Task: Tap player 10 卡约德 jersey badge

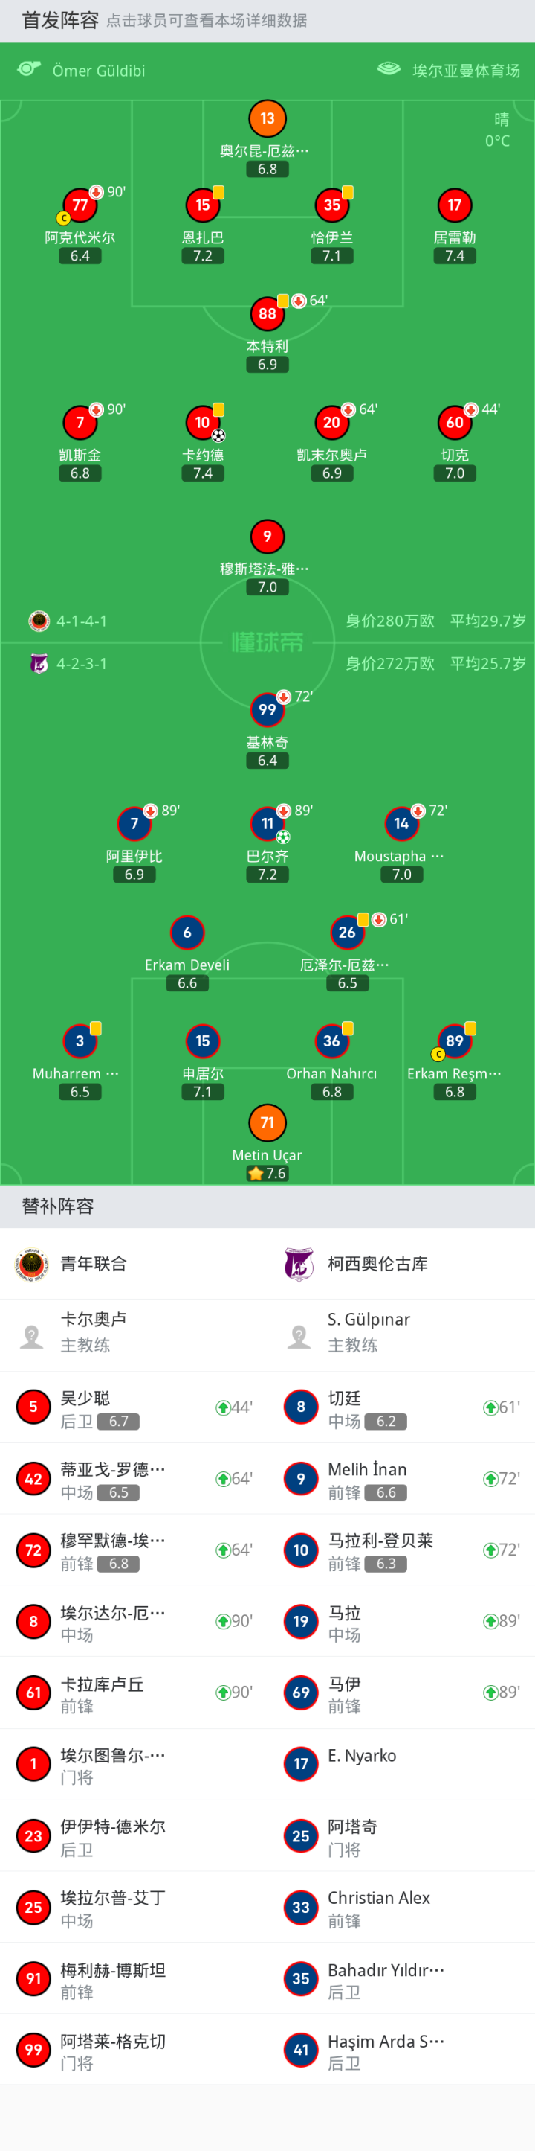Action: click(203, 424)
